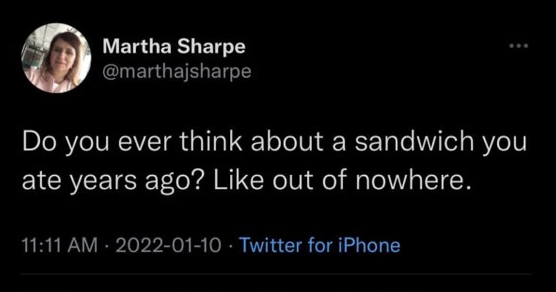Click Martha Sharpe's profile avatar
Viewport: 556px width, 292px height.
click(x=56, y=58)
